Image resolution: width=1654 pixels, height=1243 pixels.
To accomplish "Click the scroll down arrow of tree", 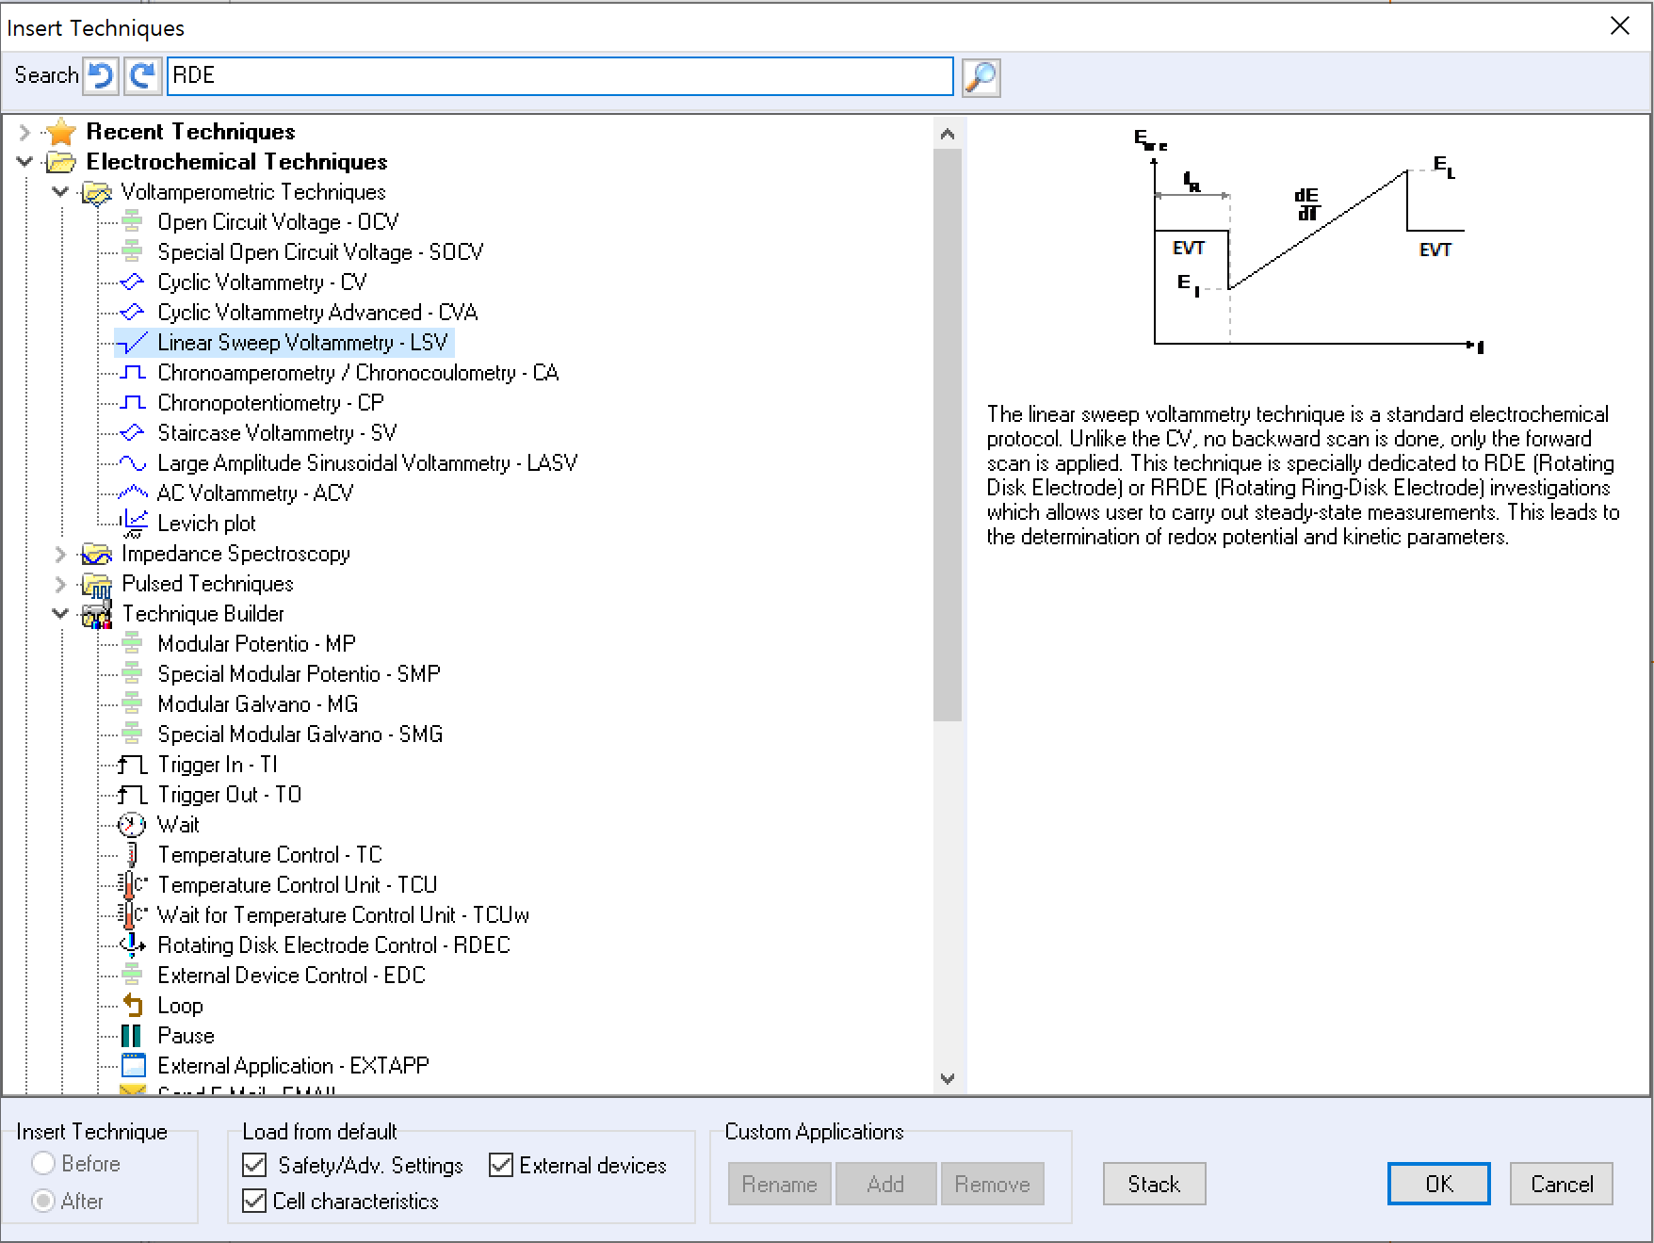I will tap(948, 1078).
